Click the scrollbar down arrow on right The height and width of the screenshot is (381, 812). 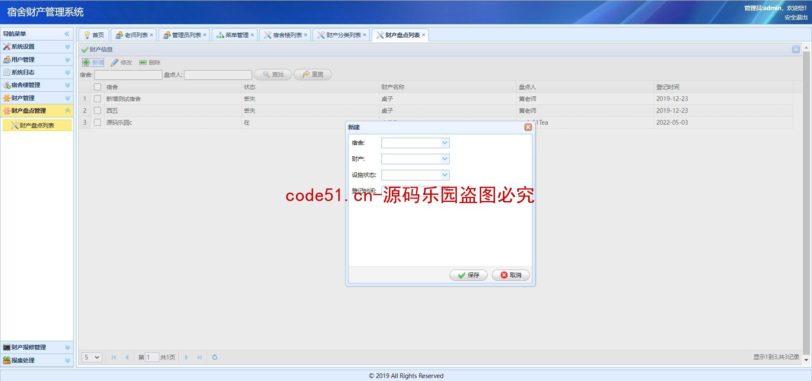[806, 360]
